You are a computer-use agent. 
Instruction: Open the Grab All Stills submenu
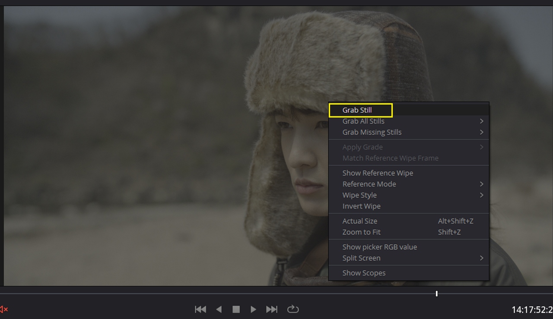coord(409,121)
